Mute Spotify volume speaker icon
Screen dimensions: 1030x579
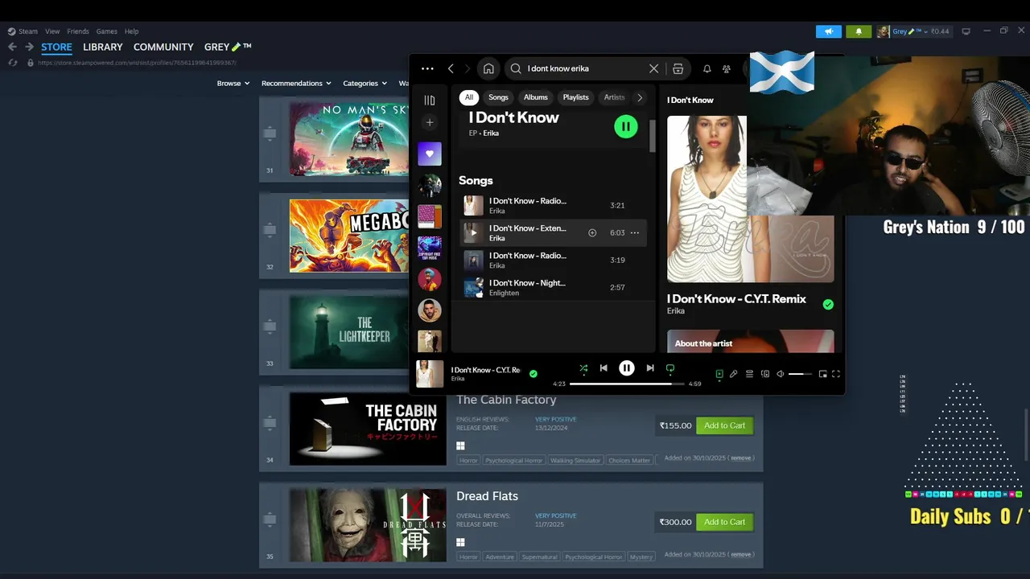780,374
